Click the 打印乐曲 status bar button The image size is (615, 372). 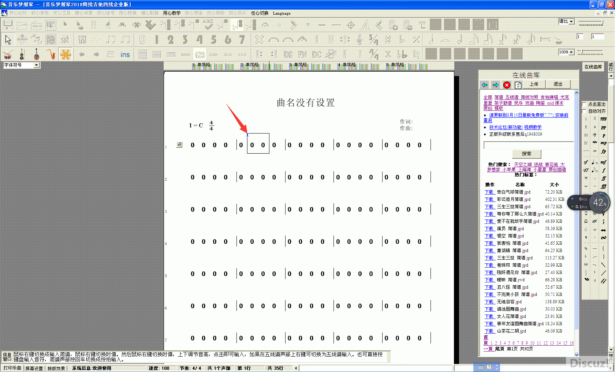tap(12, 368)
